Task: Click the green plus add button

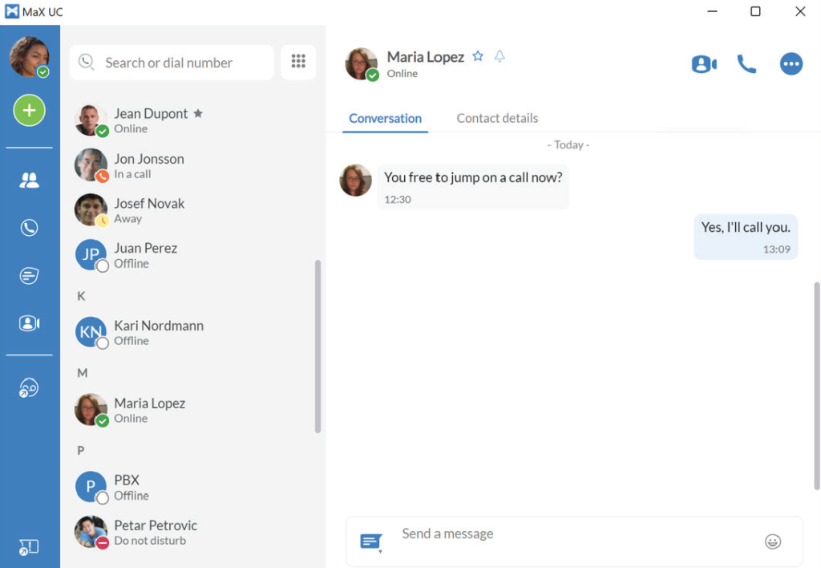Action: [30, 110]
